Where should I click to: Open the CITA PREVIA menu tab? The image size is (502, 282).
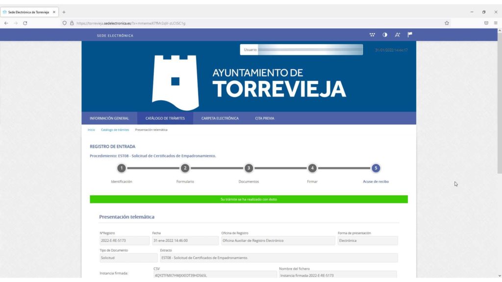264,118
